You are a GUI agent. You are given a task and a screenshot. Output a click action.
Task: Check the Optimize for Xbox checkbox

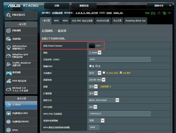[x=104, y=73]
